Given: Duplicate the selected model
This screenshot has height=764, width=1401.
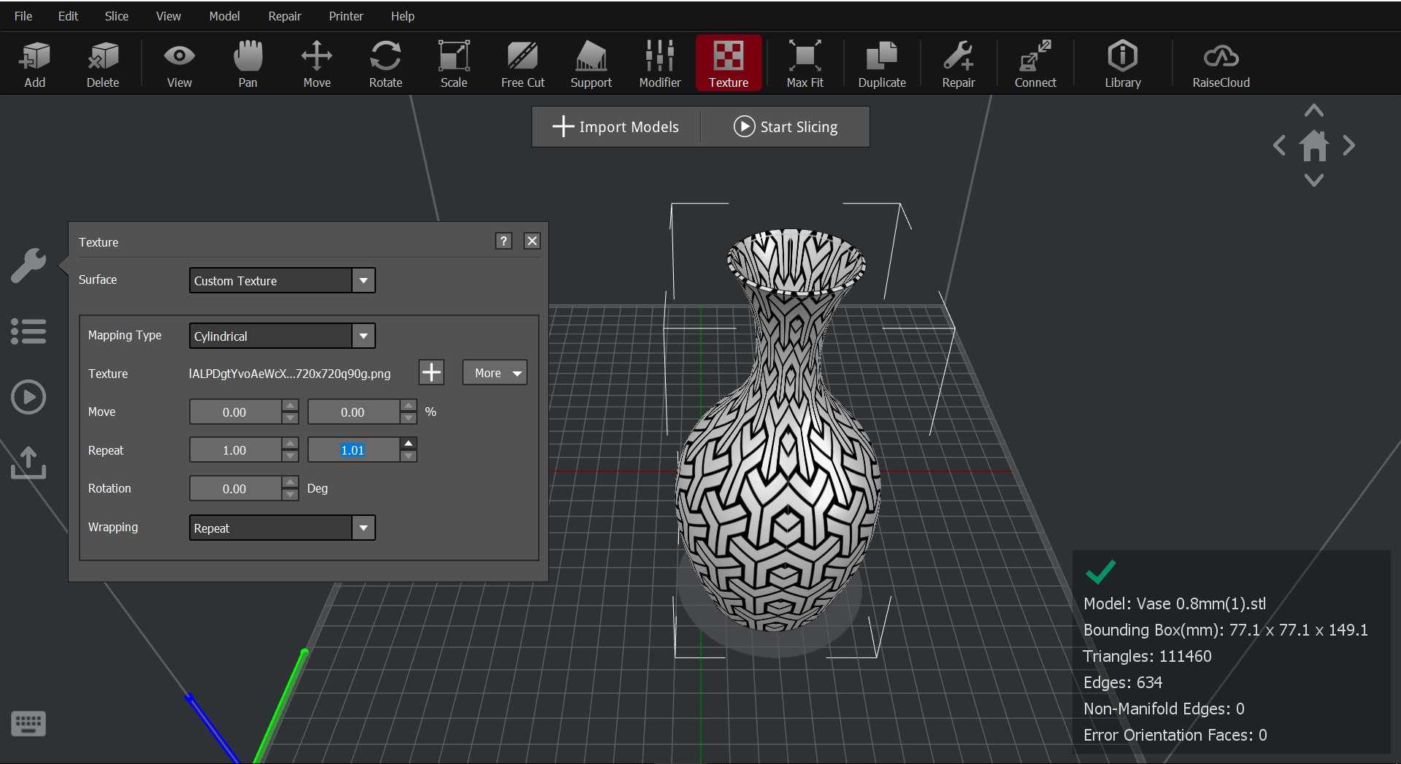Looking at the screenshot, I should pos(881,63).
